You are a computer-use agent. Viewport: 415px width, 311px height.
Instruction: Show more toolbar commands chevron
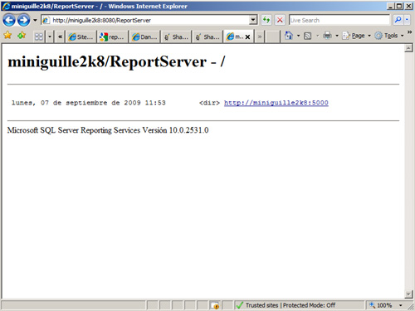(409, 32)
